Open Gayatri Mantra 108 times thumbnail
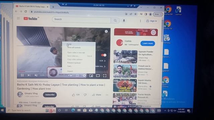Screen dimensions: 214x120 coord(125,85)
